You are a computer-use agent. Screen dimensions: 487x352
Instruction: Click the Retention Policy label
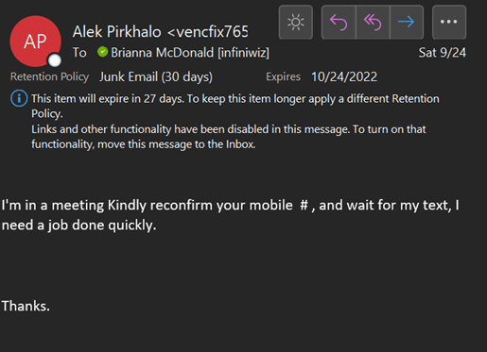tap(50, 76)
